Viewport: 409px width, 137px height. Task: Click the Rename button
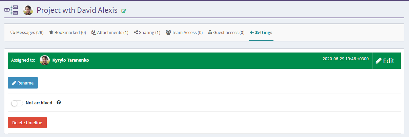point(23,83)
